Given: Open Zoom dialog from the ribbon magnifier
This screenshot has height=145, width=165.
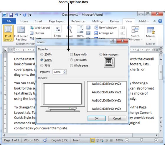Looking at the screenshot, I should tap(70, 32).
